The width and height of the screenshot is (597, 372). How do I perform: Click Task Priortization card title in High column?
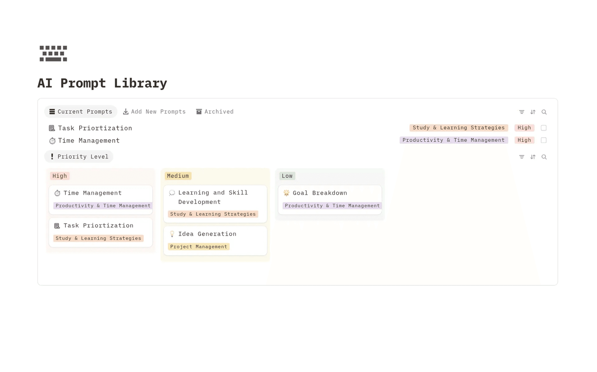(98, 226)
